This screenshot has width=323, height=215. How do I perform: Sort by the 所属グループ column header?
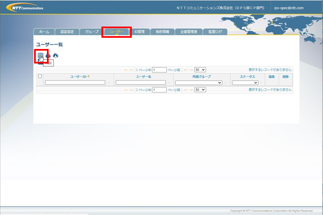point(202,76)
